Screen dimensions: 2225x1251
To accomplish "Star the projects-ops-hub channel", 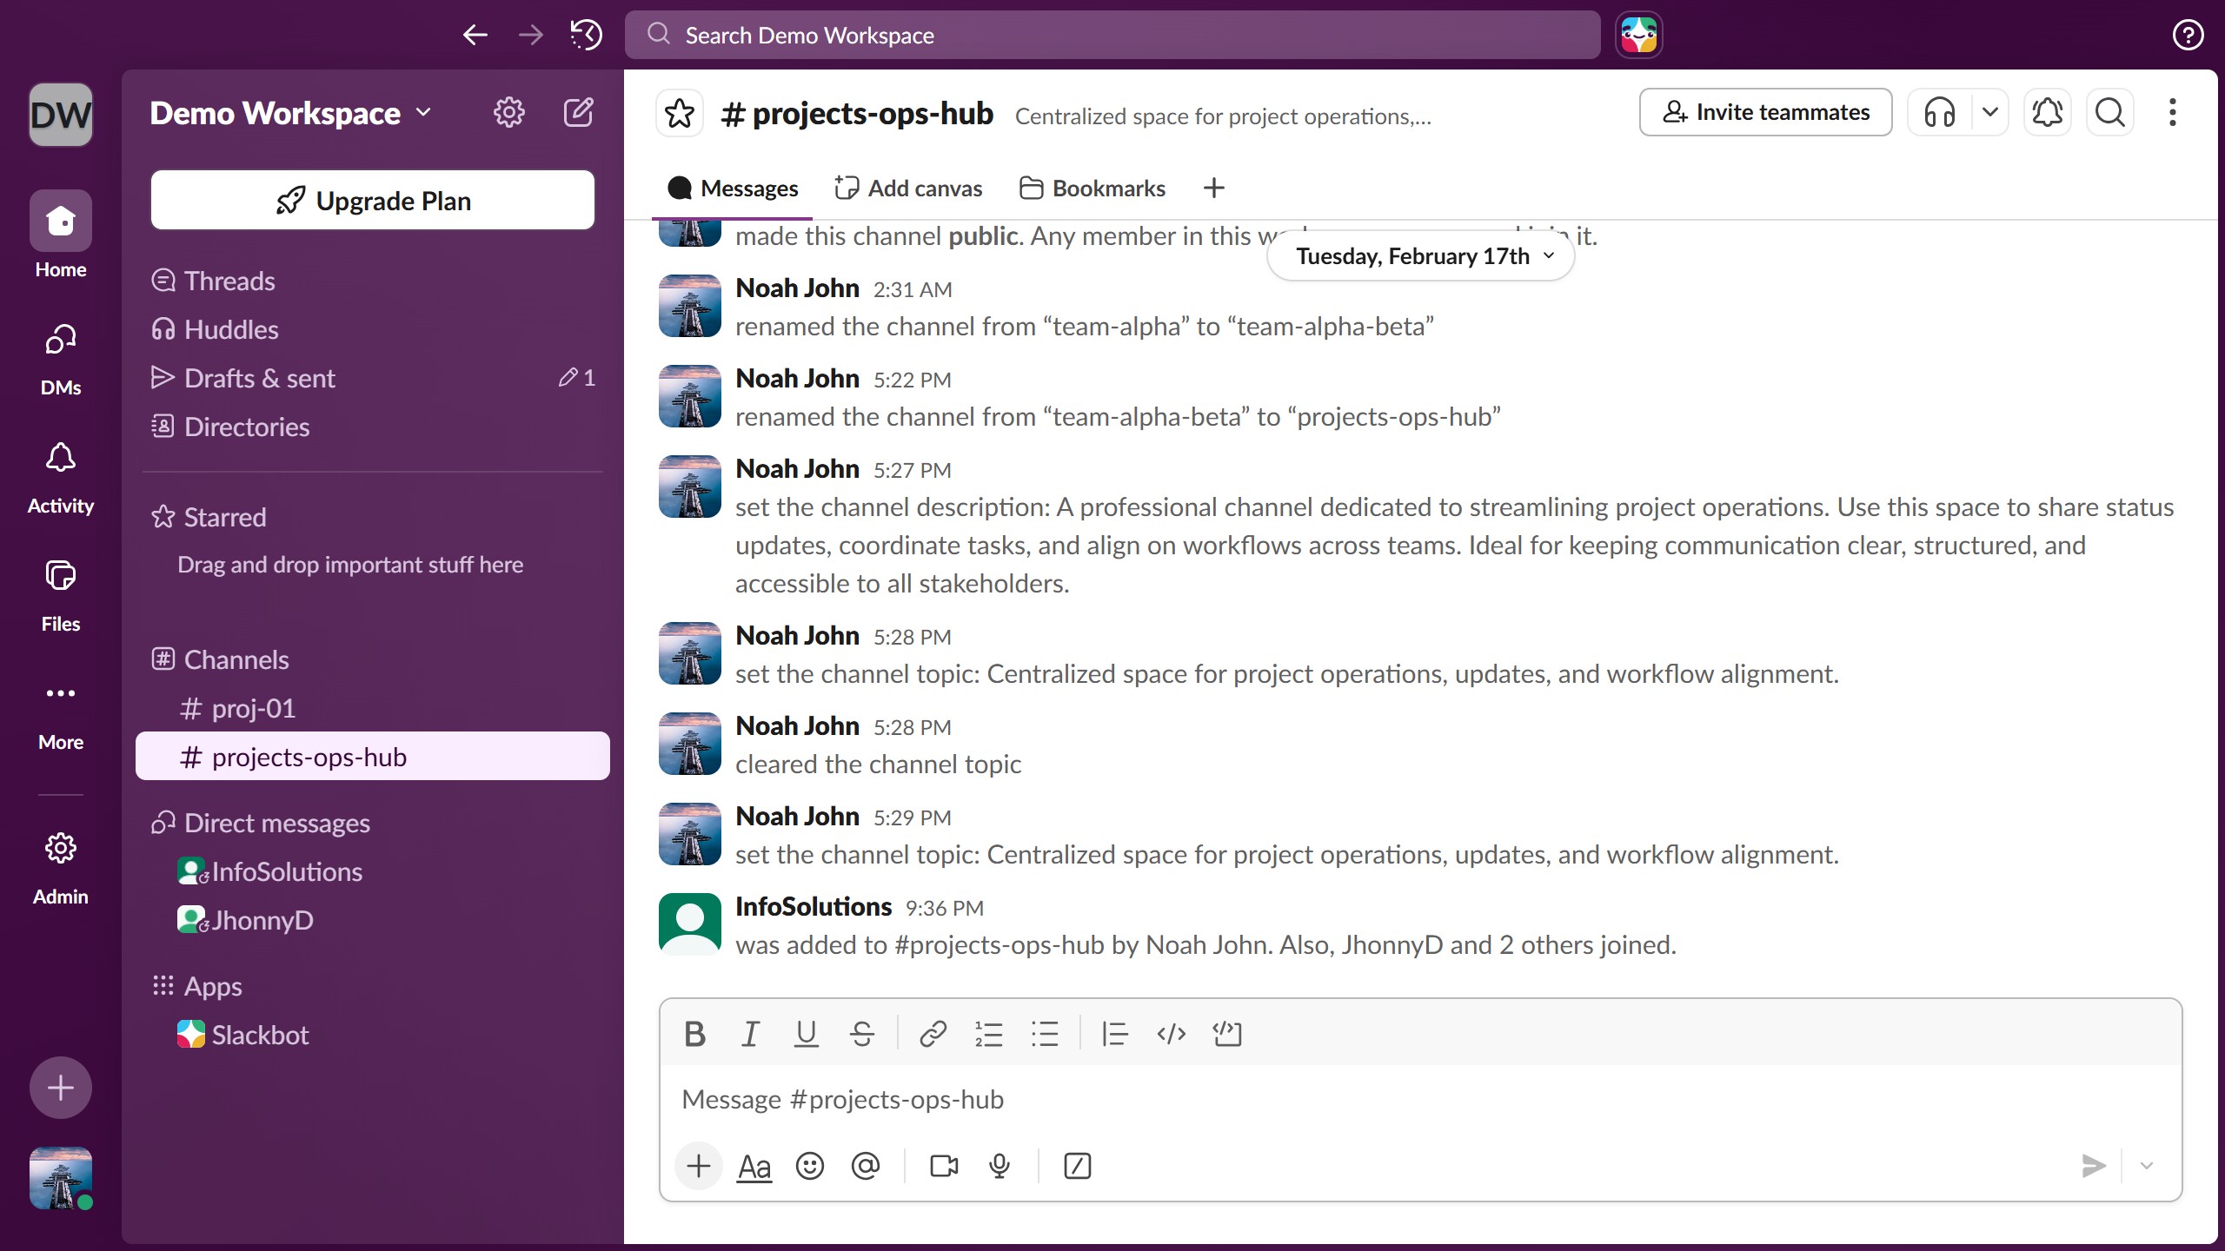I will [679, 112].
